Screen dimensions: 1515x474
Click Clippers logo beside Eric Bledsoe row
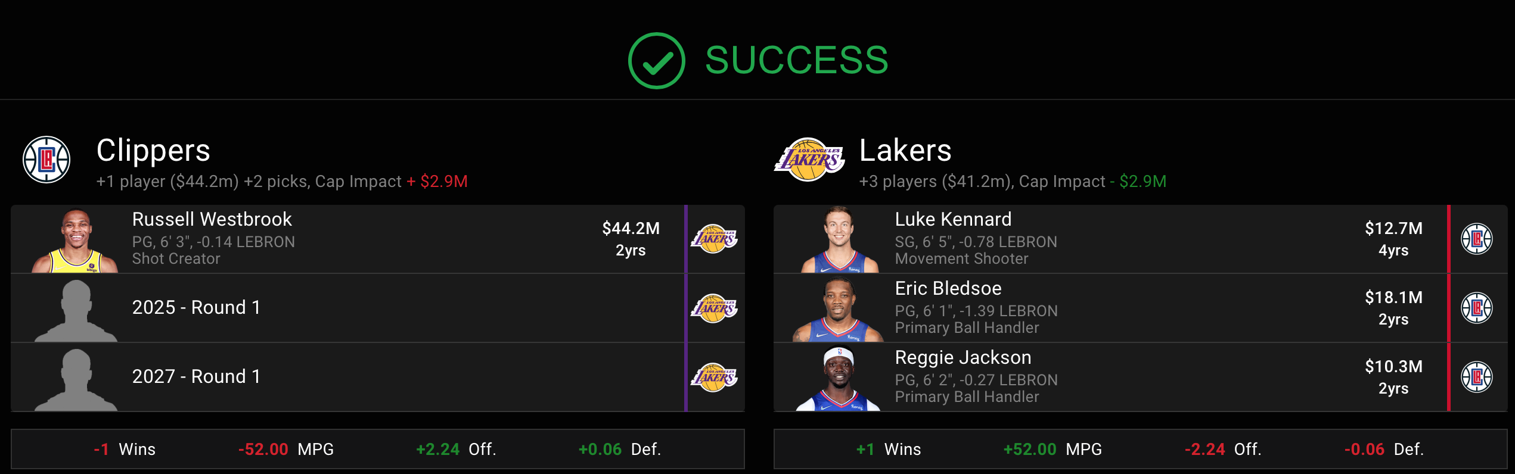[1477, 308]
